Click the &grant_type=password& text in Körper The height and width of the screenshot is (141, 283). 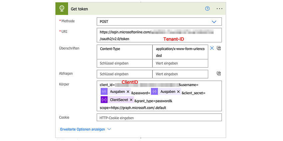(153, 101)
